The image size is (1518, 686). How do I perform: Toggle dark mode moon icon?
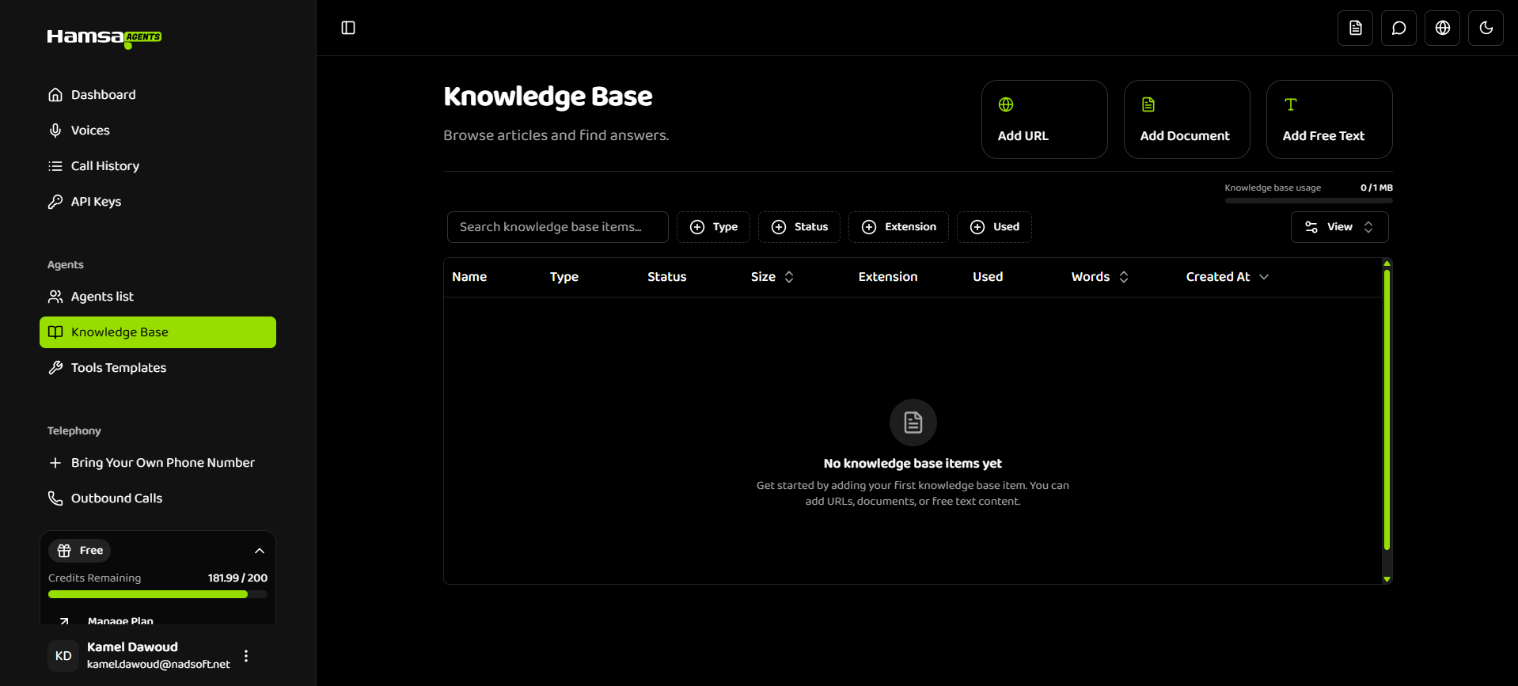[1486, 28]
